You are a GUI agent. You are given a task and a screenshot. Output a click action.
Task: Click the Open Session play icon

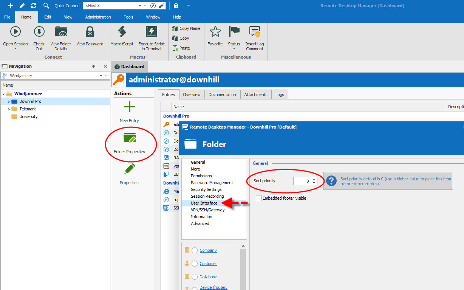click(x=15, y=32)
